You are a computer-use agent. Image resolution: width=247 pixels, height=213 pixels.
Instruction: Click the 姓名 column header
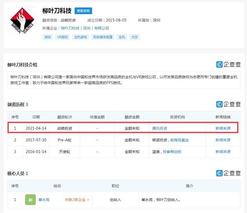(57, 186)
